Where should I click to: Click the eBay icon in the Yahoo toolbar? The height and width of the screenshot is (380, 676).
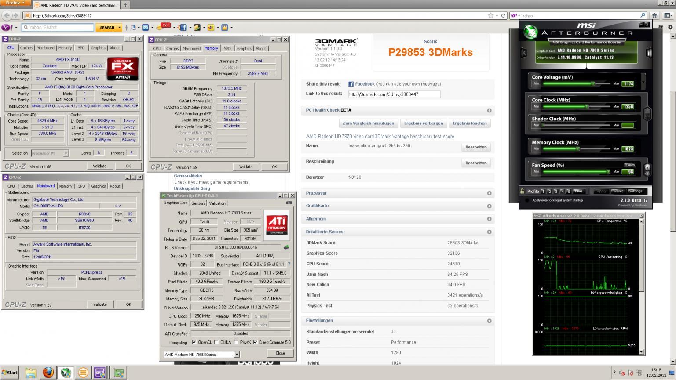(x=211, y=27)
